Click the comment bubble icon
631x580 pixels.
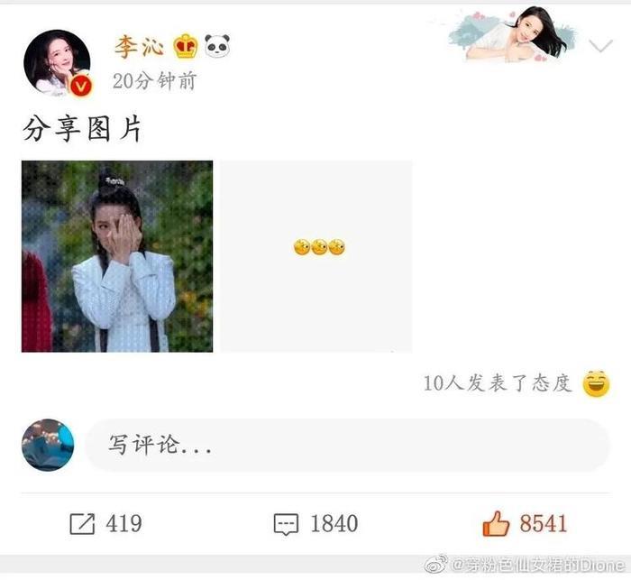click(286, 524)
